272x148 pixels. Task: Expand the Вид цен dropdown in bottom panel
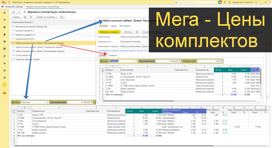tap(45, 102)
